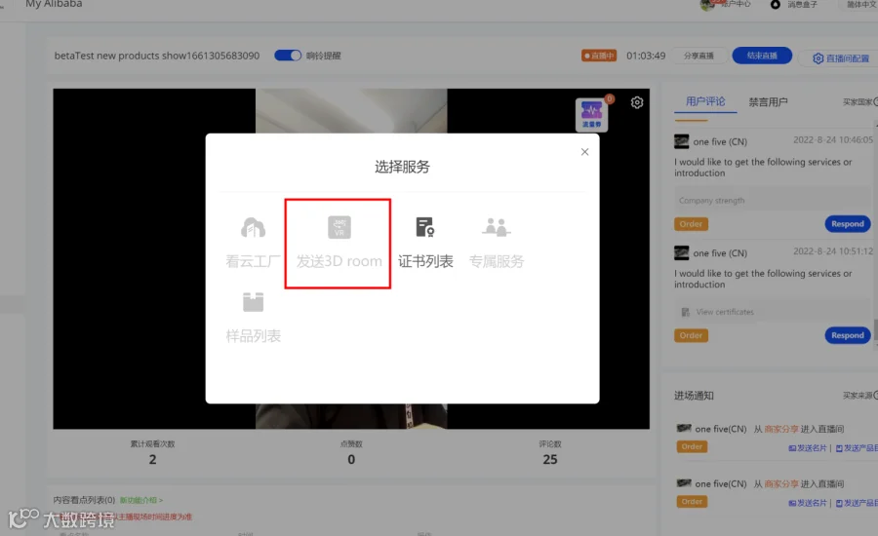Switch to the 禁言用户 tab

(769, 101)
